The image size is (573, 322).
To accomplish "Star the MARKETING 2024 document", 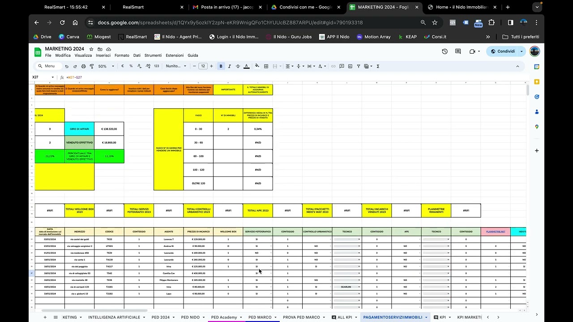I will 91,49.
